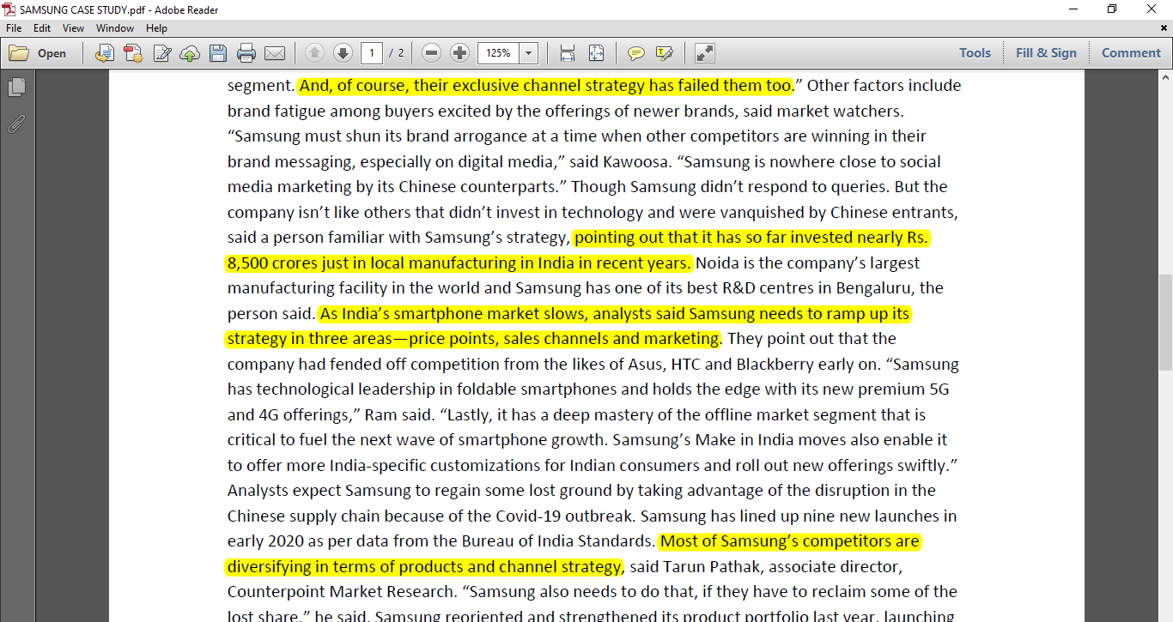This screenshot has height=622, width=1173.
Task: Open the Fill & Sign pane
Action: click(x=1046, y=53)
